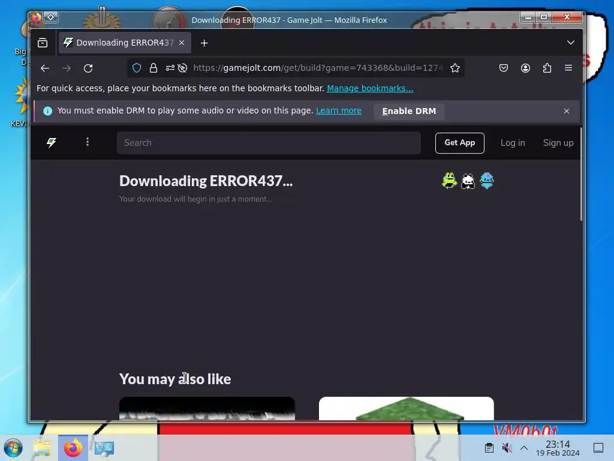Open the settings app taskbar icon
This screenshot has height=461, width=614.
click(104, 448)
